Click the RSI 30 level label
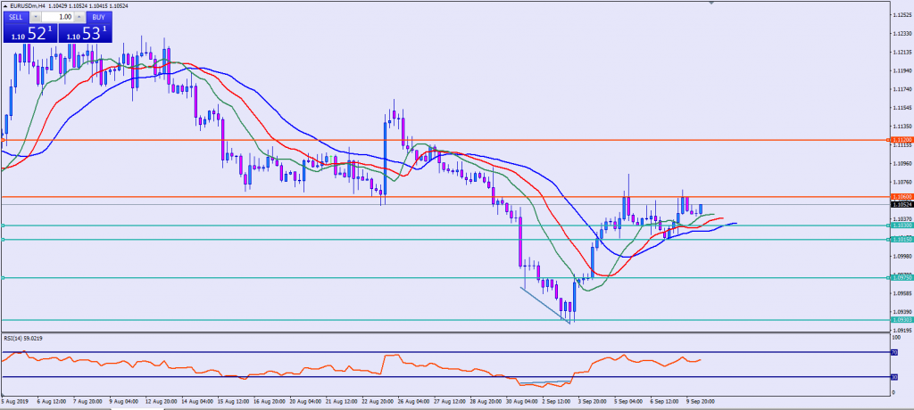Screen dimensions: 914x410 pos(894,378)
